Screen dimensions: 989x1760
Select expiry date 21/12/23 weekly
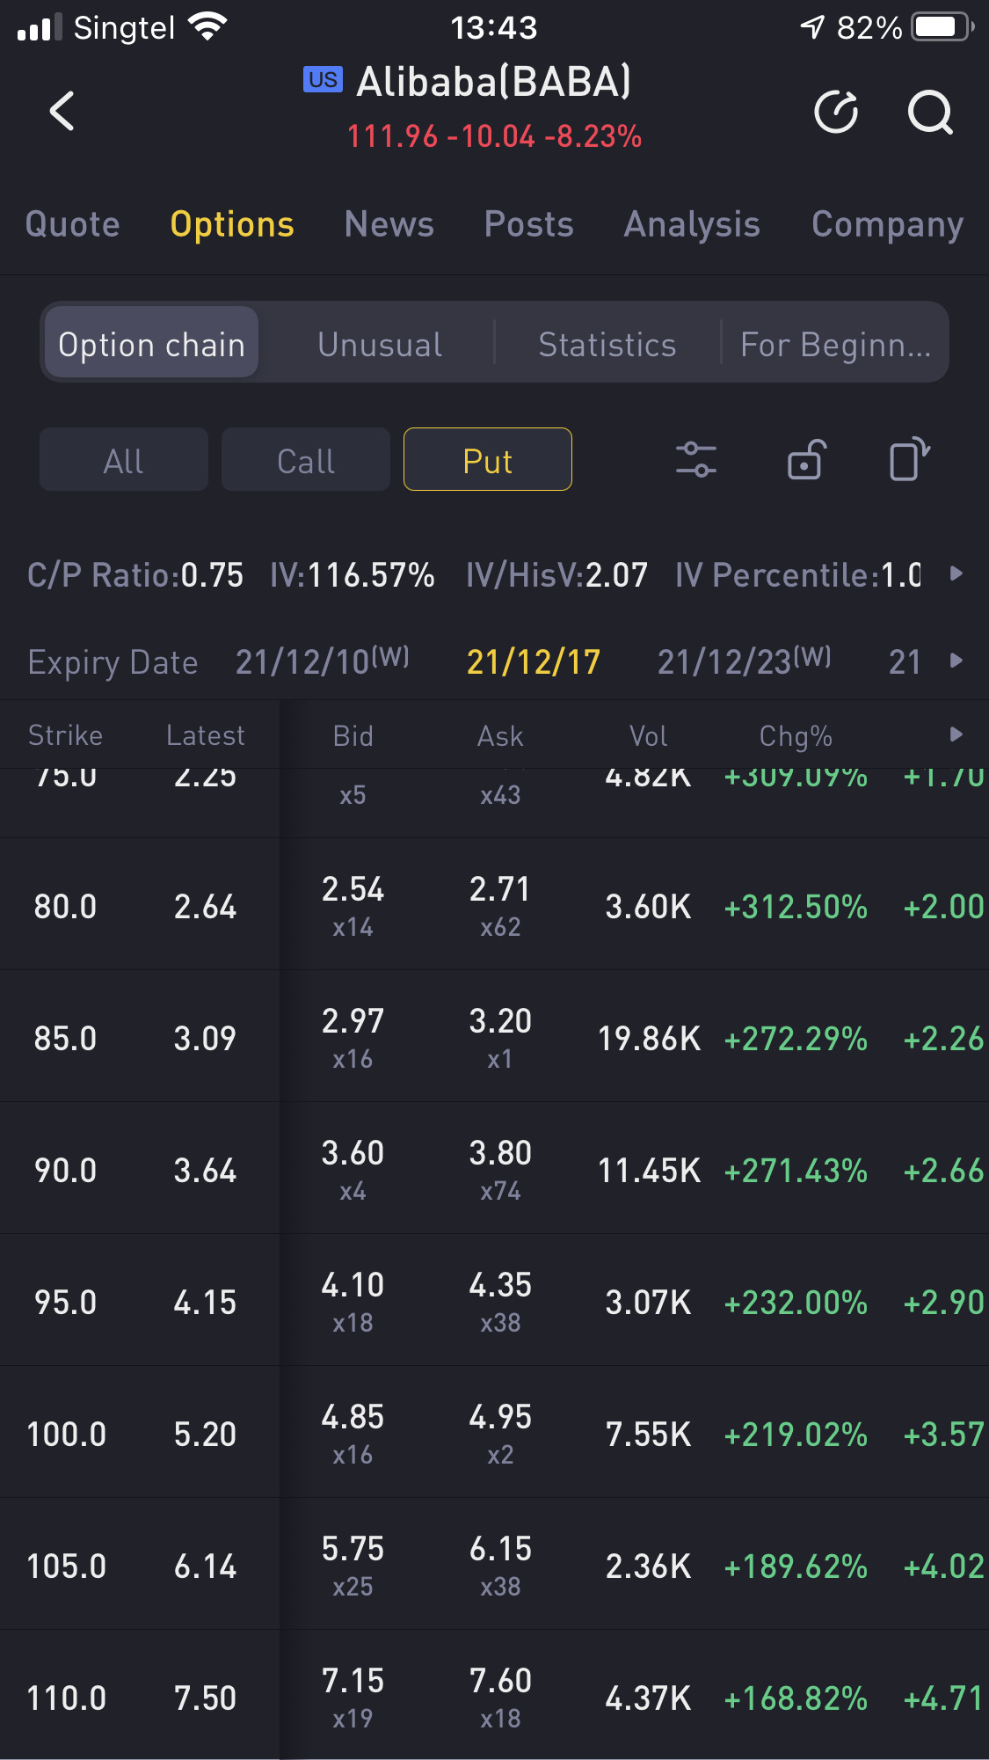point(745,661)
